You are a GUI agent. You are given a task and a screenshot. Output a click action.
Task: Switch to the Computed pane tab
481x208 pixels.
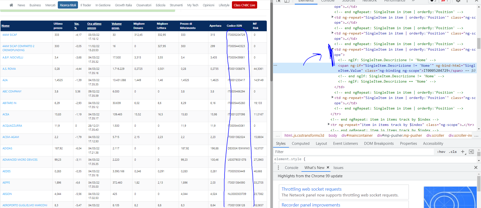(301, 144)
